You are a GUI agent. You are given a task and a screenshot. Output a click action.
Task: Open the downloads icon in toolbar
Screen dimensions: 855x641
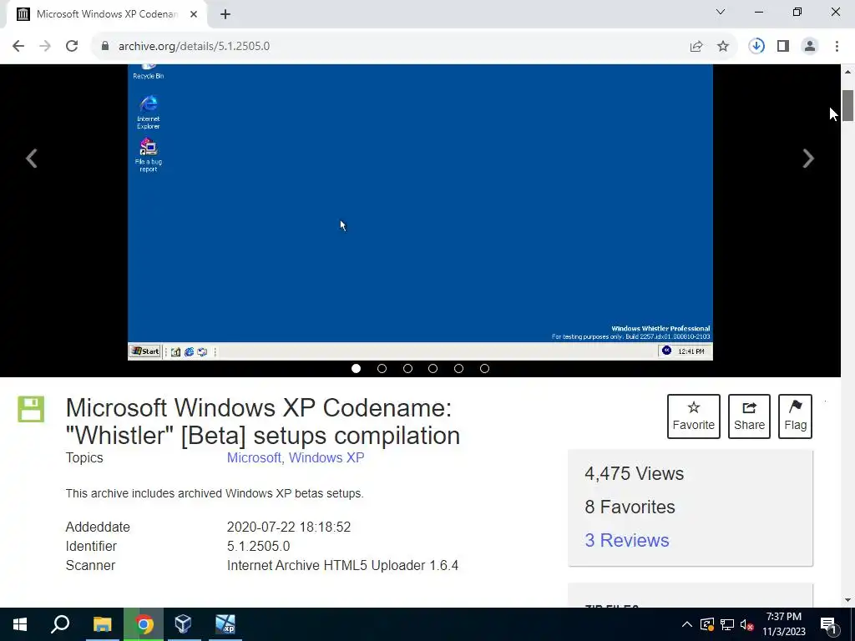pyautogui.click(x=756, y=47)
